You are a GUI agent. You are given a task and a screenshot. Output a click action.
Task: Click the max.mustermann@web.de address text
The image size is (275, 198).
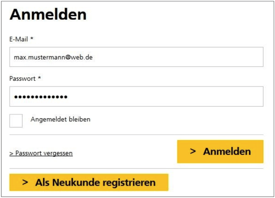[53, 57]
